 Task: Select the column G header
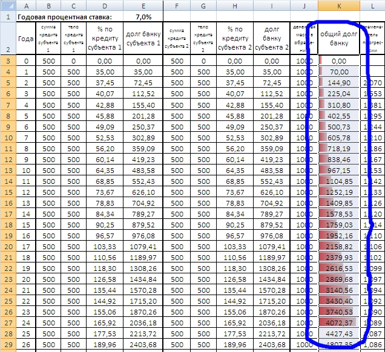(203, 5)
